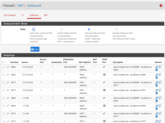The height and width of the screenshot is (123, 165).
Task: Delete the localhost to WAN 127.0.0.0/8 rule
Action: pos(157,78)
